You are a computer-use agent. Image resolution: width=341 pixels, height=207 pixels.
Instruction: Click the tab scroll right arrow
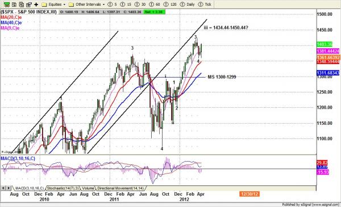tap(9, 188)
